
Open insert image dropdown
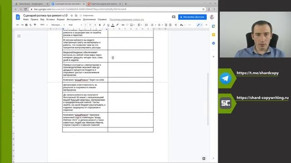pos(132,25)
